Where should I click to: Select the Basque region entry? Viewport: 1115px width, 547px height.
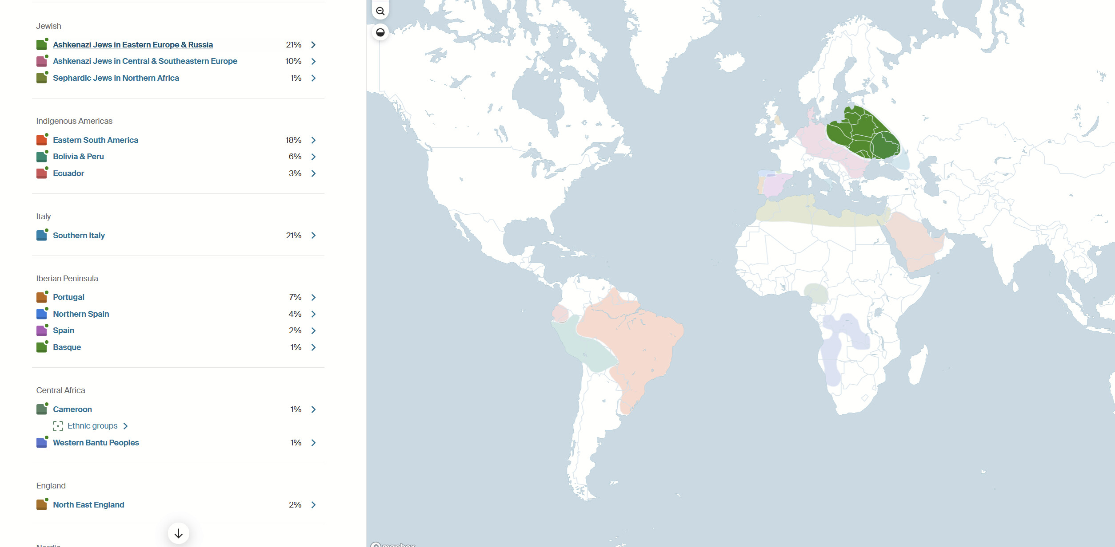click(x=67, y=347)
